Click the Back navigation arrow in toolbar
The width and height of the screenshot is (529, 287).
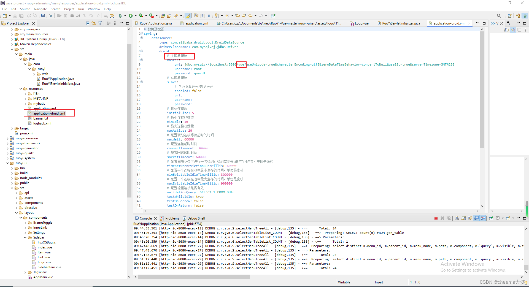point(250,16)
